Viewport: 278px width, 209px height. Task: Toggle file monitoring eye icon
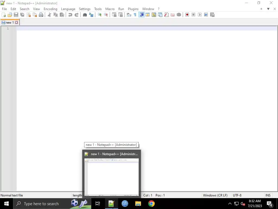[179, 15]
